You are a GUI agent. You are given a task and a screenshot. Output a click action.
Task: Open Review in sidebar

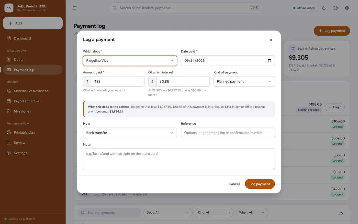pos(33,143)
